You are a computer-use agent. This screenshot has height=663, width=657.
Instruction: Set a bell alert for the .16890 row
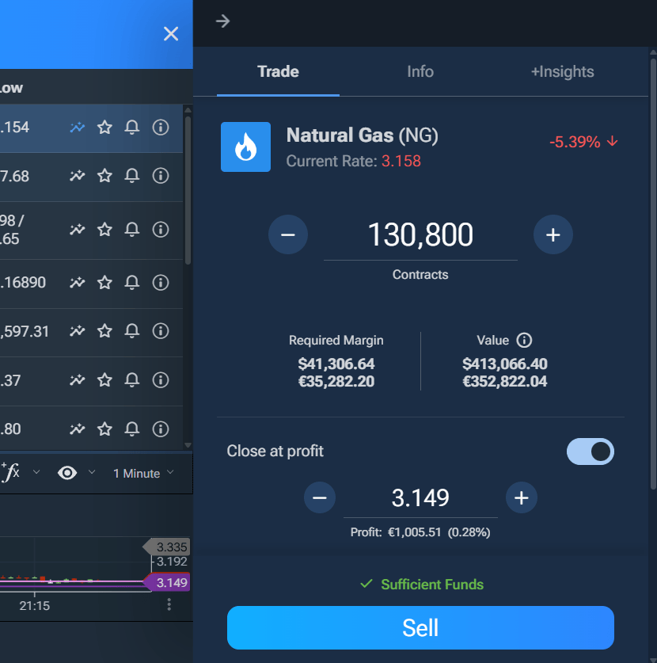pos(132,282)
